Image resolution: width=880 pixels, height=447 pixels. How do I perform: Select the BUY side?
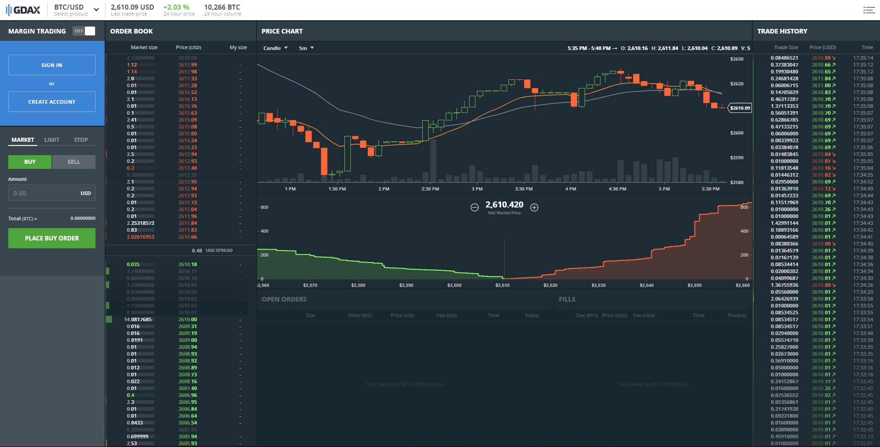coord(29,162)
